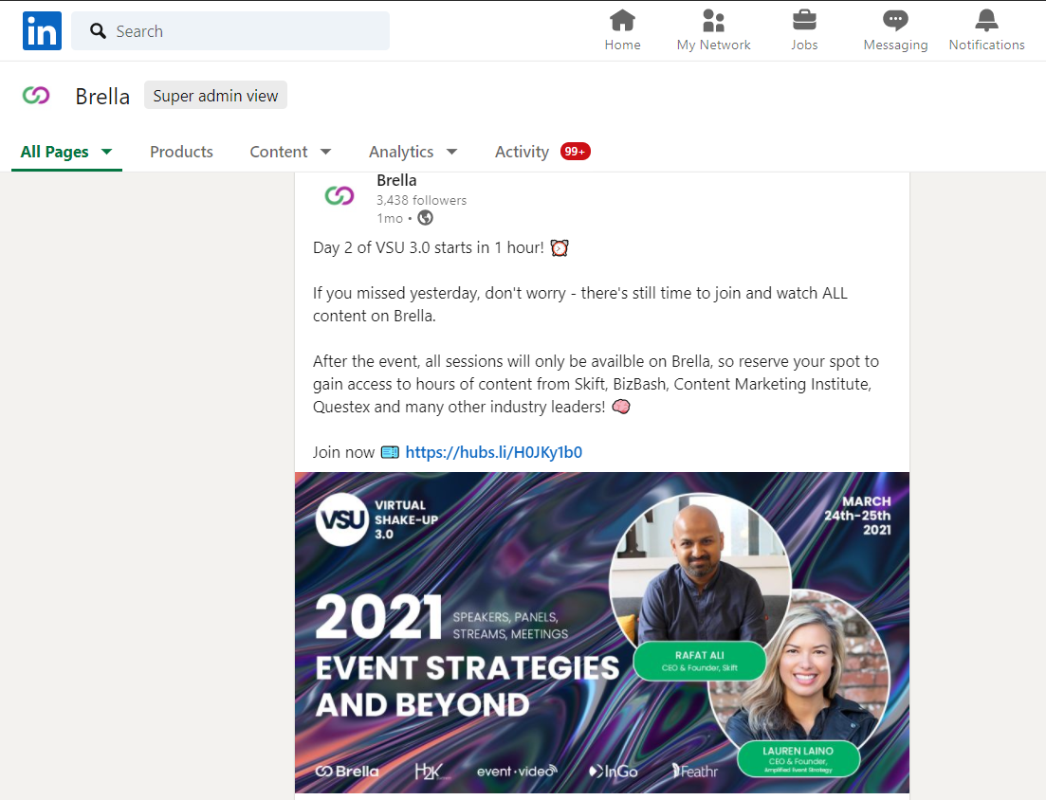This screenshot has width=1046, height=800.
Task: Click the LinkedIn logo icon
Action: click(42, 30)
